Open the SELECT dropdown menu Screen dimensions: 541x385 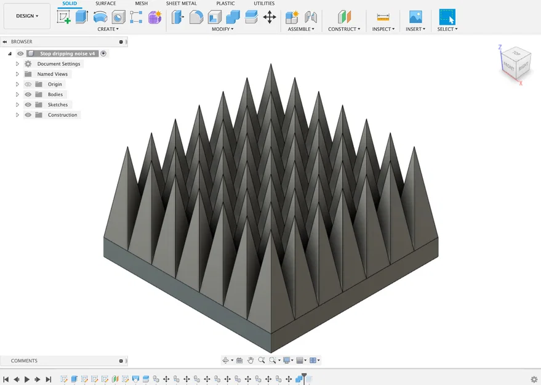[x=447, y=29]
